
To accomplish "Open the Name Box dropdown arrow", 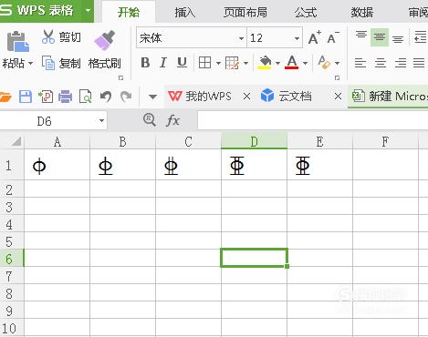I will (x=101, y=121).
